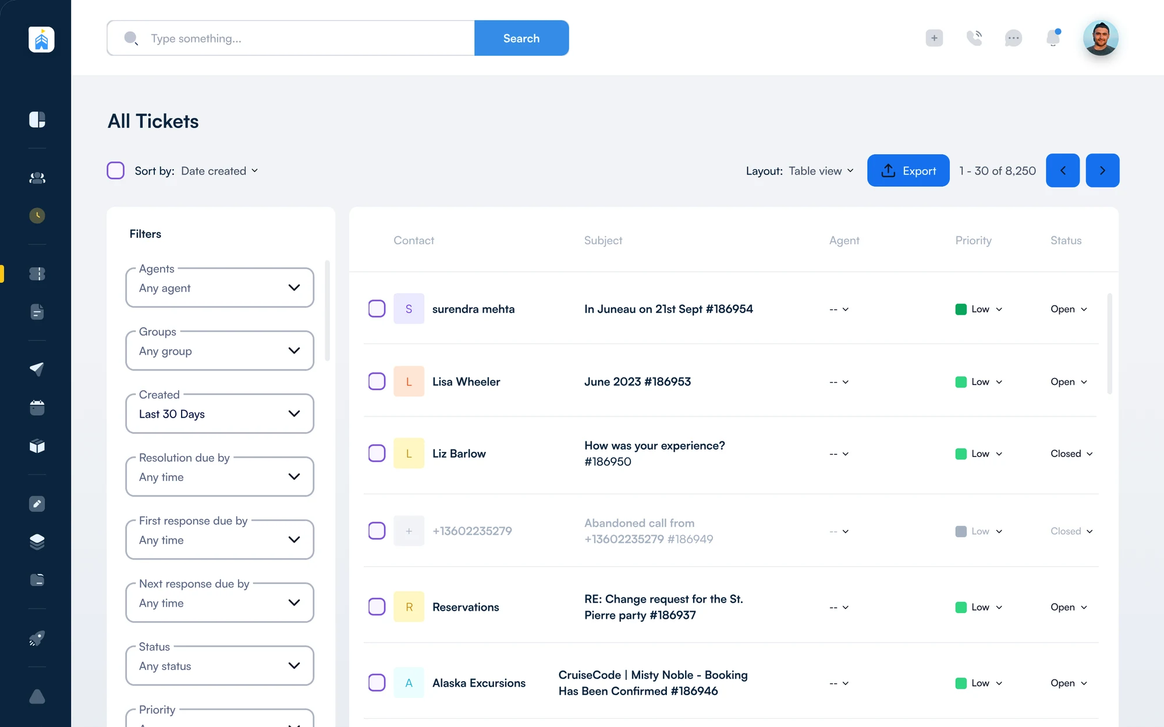Assign an agent to surendra mehta ticket
Image resolution: width=1164 pixels, height=727 pixels.
(839, 309)
